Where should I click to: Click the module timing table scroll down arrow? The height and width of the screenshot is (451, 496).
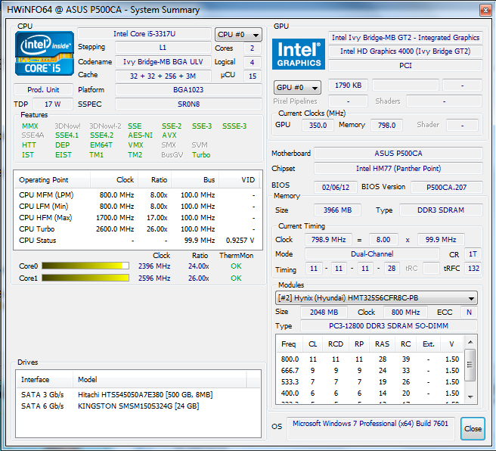click(470, 397)
